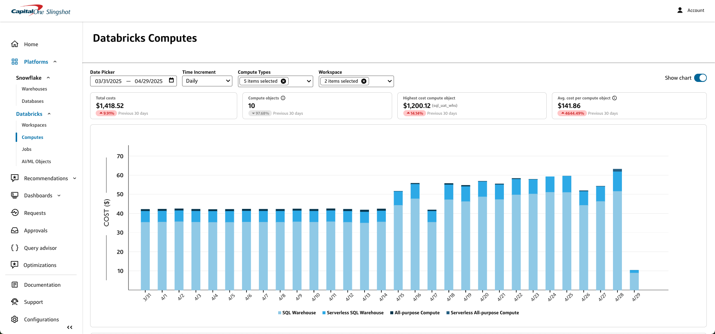This screenshot has width=715, height=334.
Task: Click info icon beside Avg. cost per compute object
Action: (x=614, y=98)
